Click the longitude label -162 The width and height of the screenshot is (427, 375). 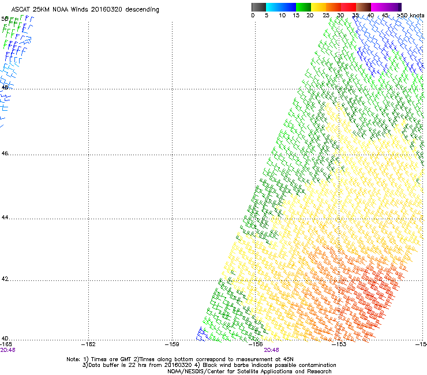pyautogui.click(x=88, y=344)
